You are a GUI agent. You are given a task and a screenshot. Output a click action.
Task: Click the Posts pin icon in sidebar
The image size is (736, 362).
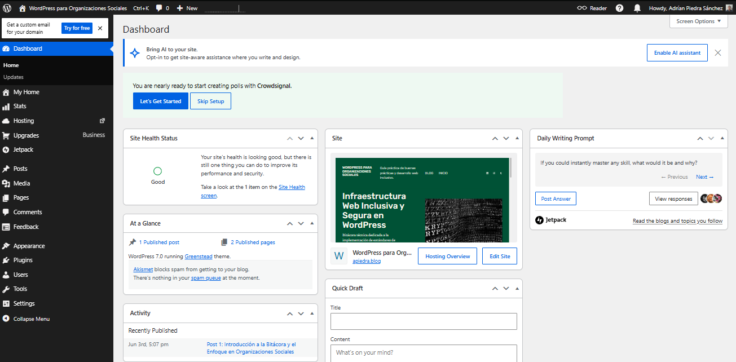(6, 169)
